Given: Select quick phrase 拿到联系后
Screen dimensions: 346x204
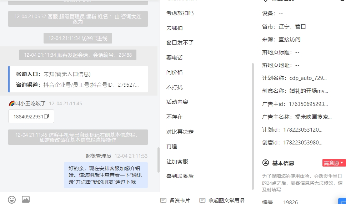Looking at the screenshot, I should pyautogui.click(x=180, y=176).
